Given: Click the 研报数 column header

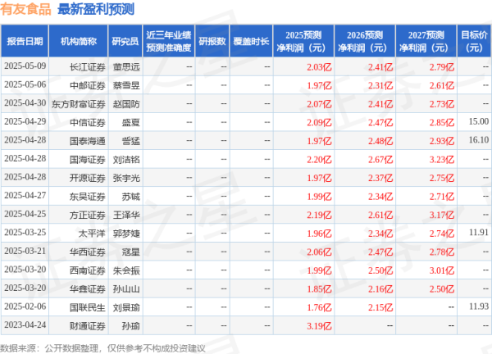Looking at the screenshot, I should point(212,41).
